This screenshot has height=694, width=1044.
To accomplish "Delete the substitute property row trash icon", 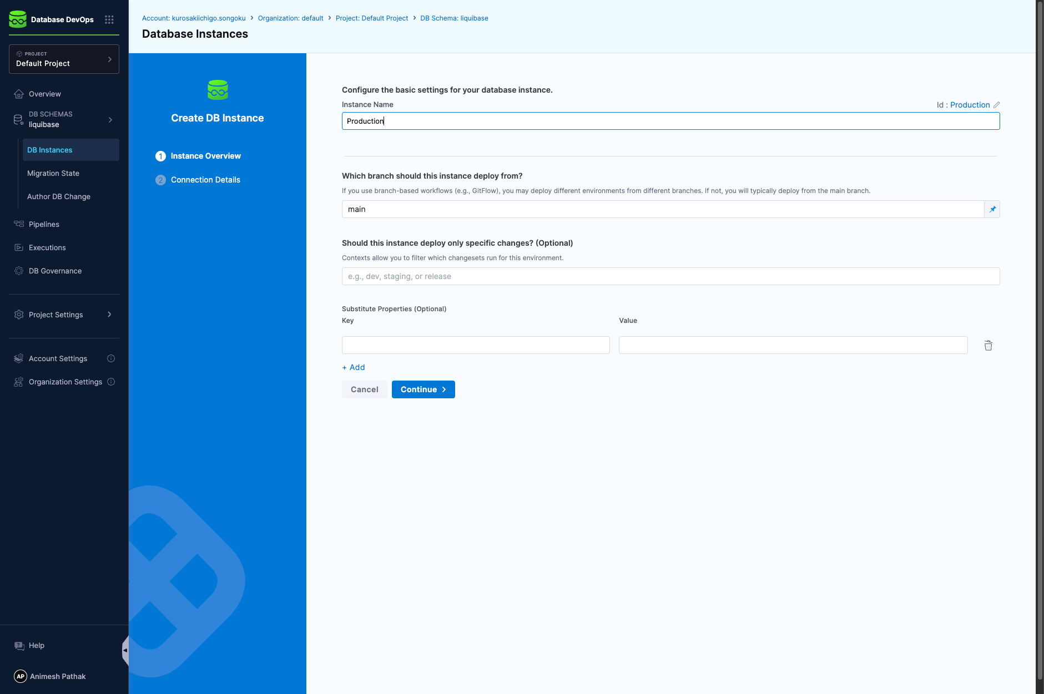I will [x=988, y=346].
